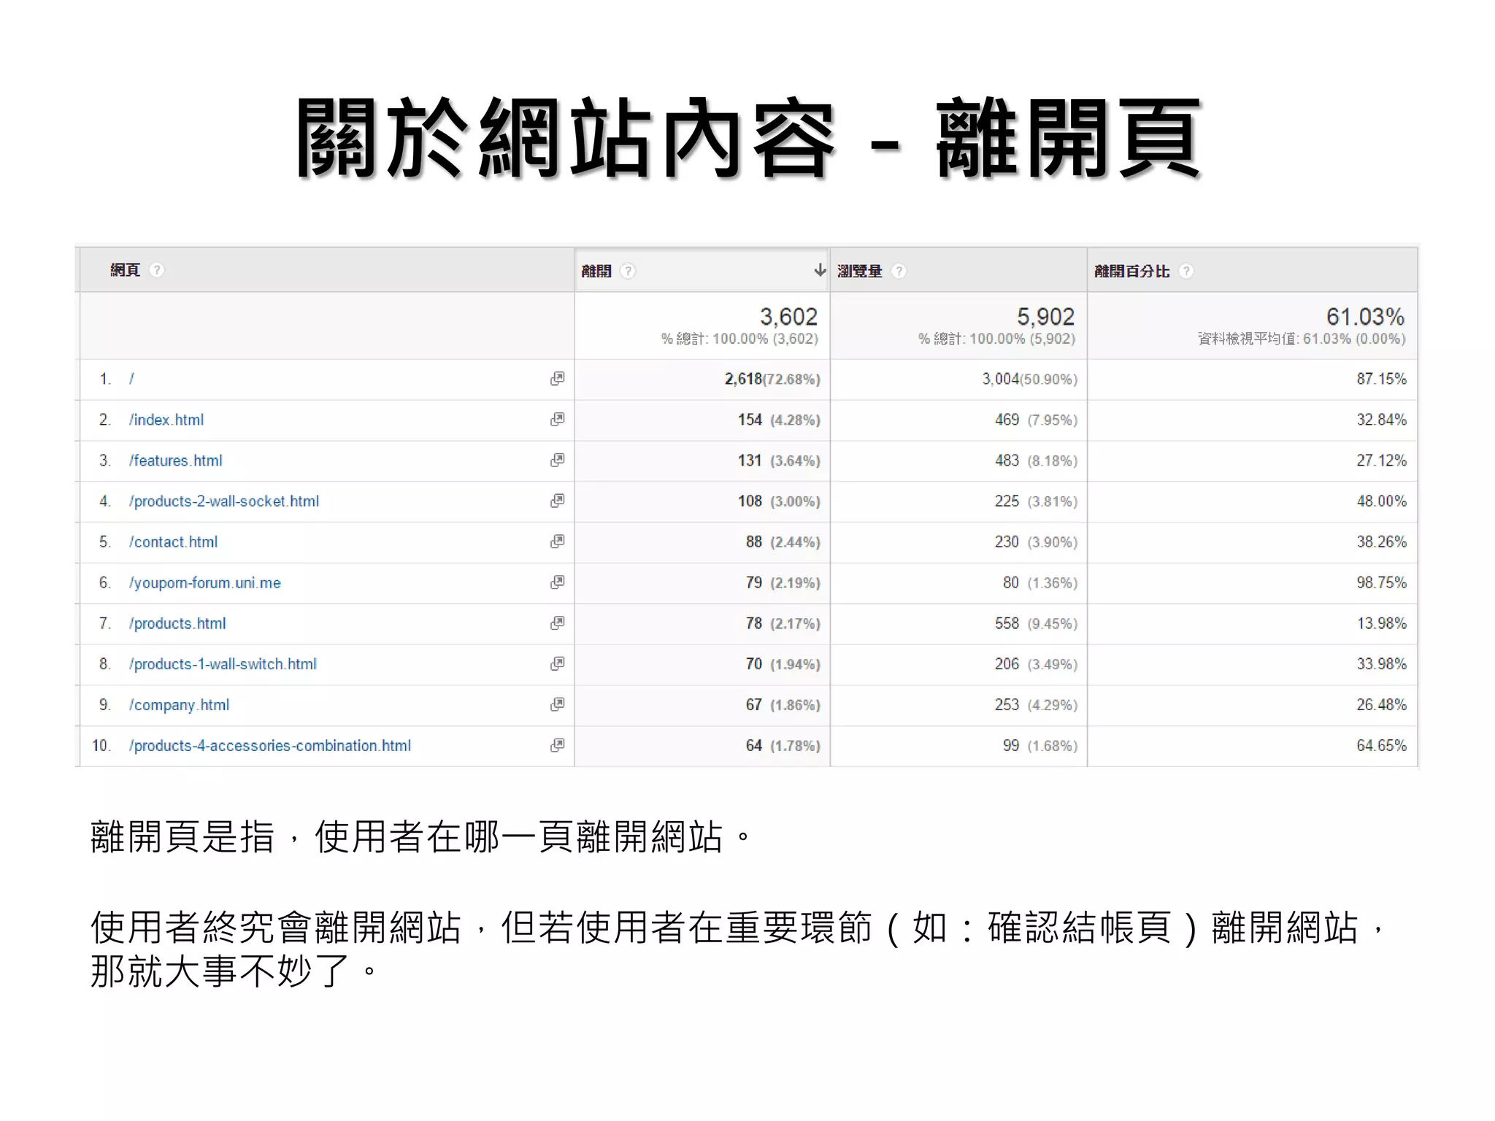1495x1121 pixels.
Task: Click help icon beside 離開 header
Action: coord(628,271)
